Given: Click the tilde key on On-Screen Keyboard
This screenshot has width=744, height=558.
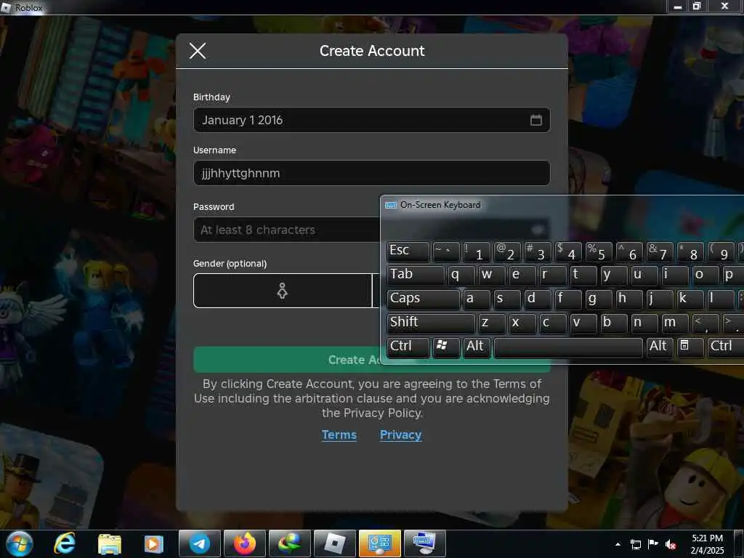Looking at the screenshot, I should (446, 251).
